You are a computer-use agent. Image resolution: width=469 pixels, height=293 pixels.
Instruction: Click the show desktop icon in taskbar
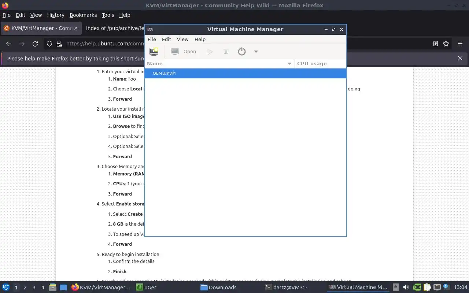(x=63, y=288)
